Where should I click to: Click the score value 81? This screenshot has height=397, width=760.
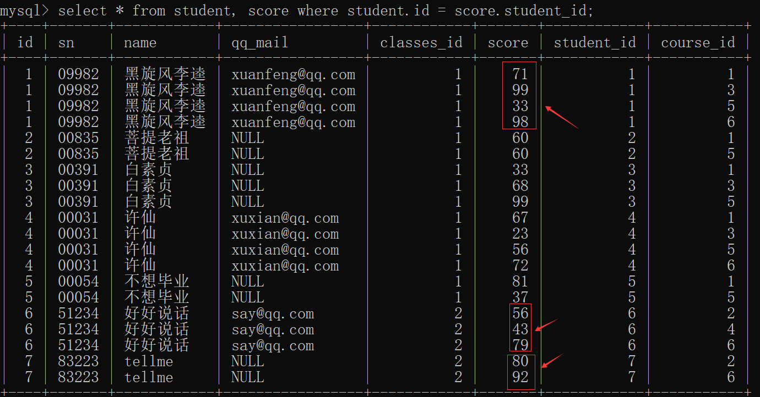(520, 282)
